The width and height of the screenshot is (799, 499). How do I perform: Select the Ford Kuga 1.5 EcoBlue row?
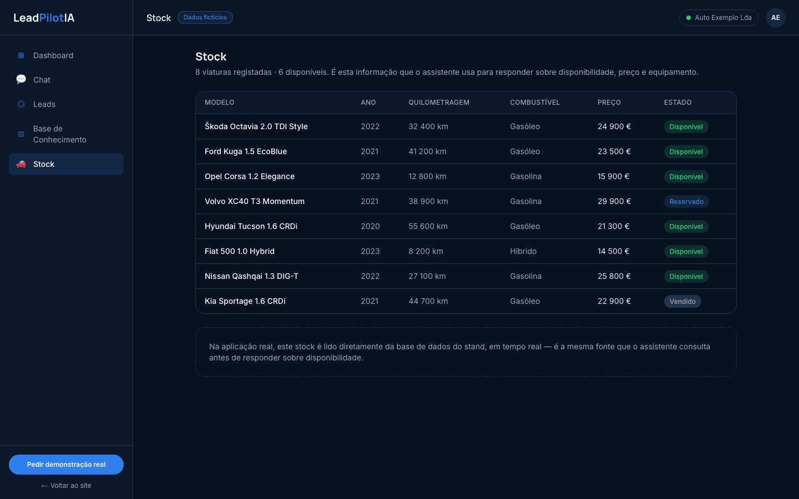click(466, 151)
